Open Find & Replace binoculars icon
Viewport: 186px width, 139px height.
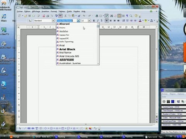(112, 16)
